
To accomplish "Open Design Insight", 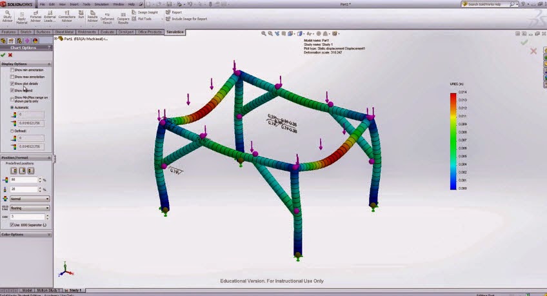I will click(x=144, y=12).
